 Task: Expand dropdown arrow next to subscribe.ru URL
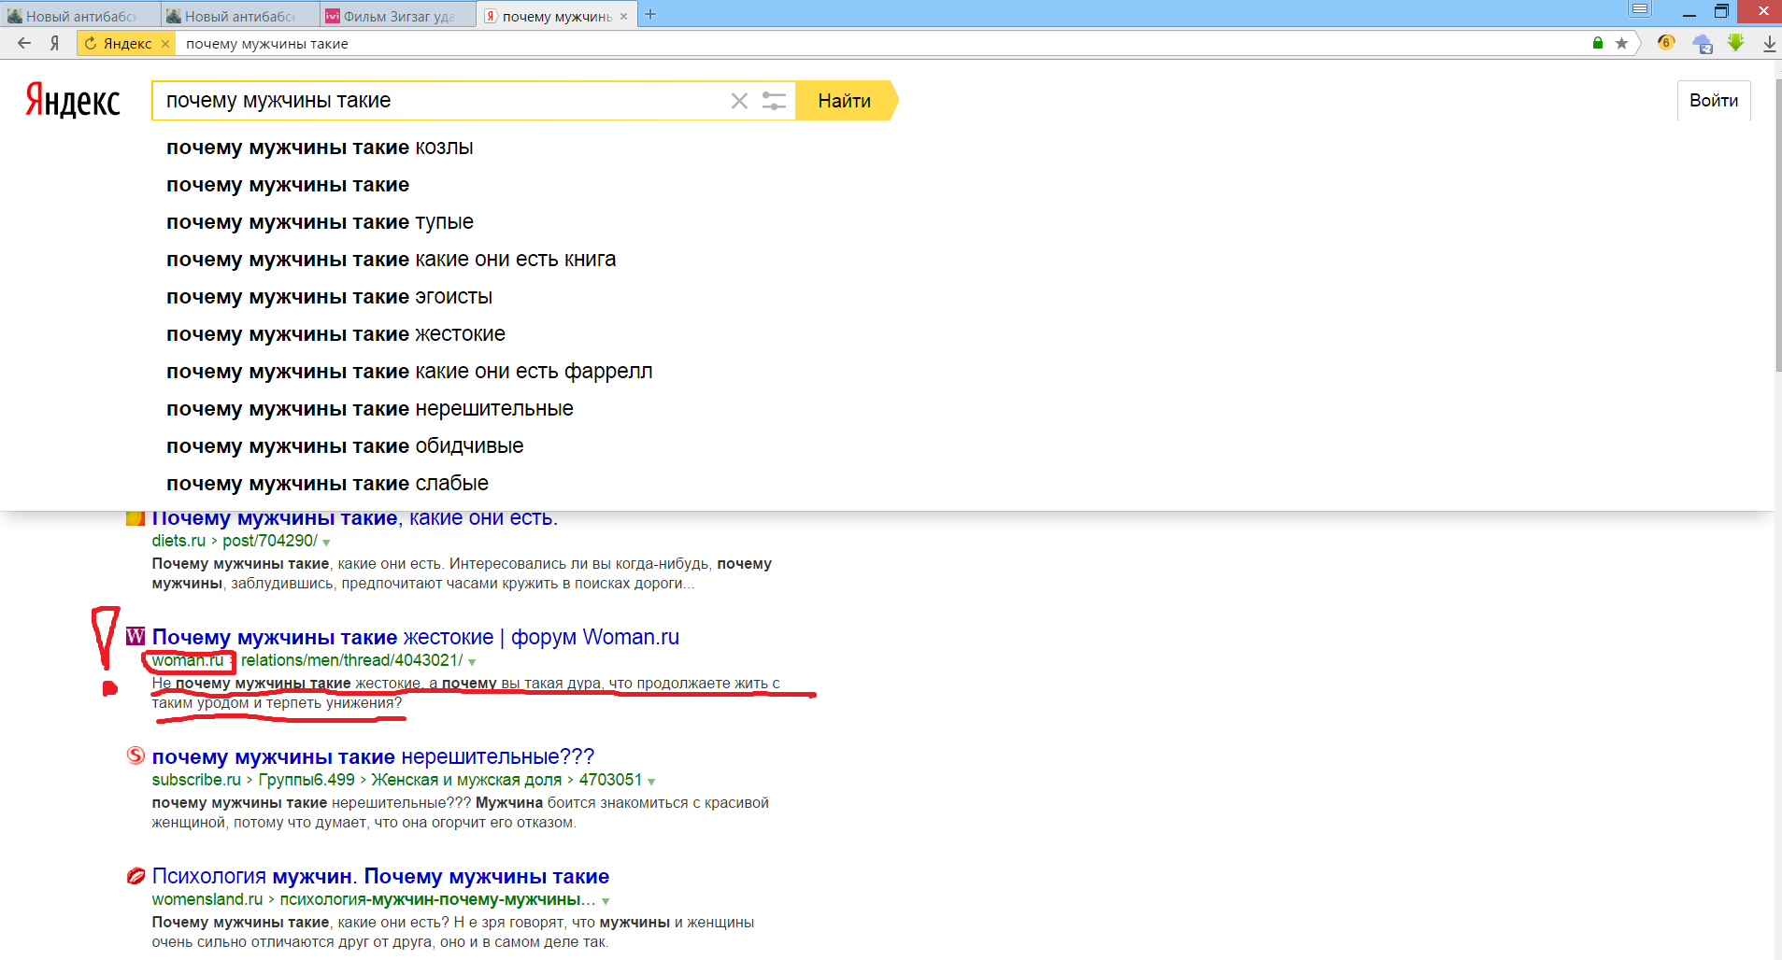pyautogui.click(x=651, y=782)
